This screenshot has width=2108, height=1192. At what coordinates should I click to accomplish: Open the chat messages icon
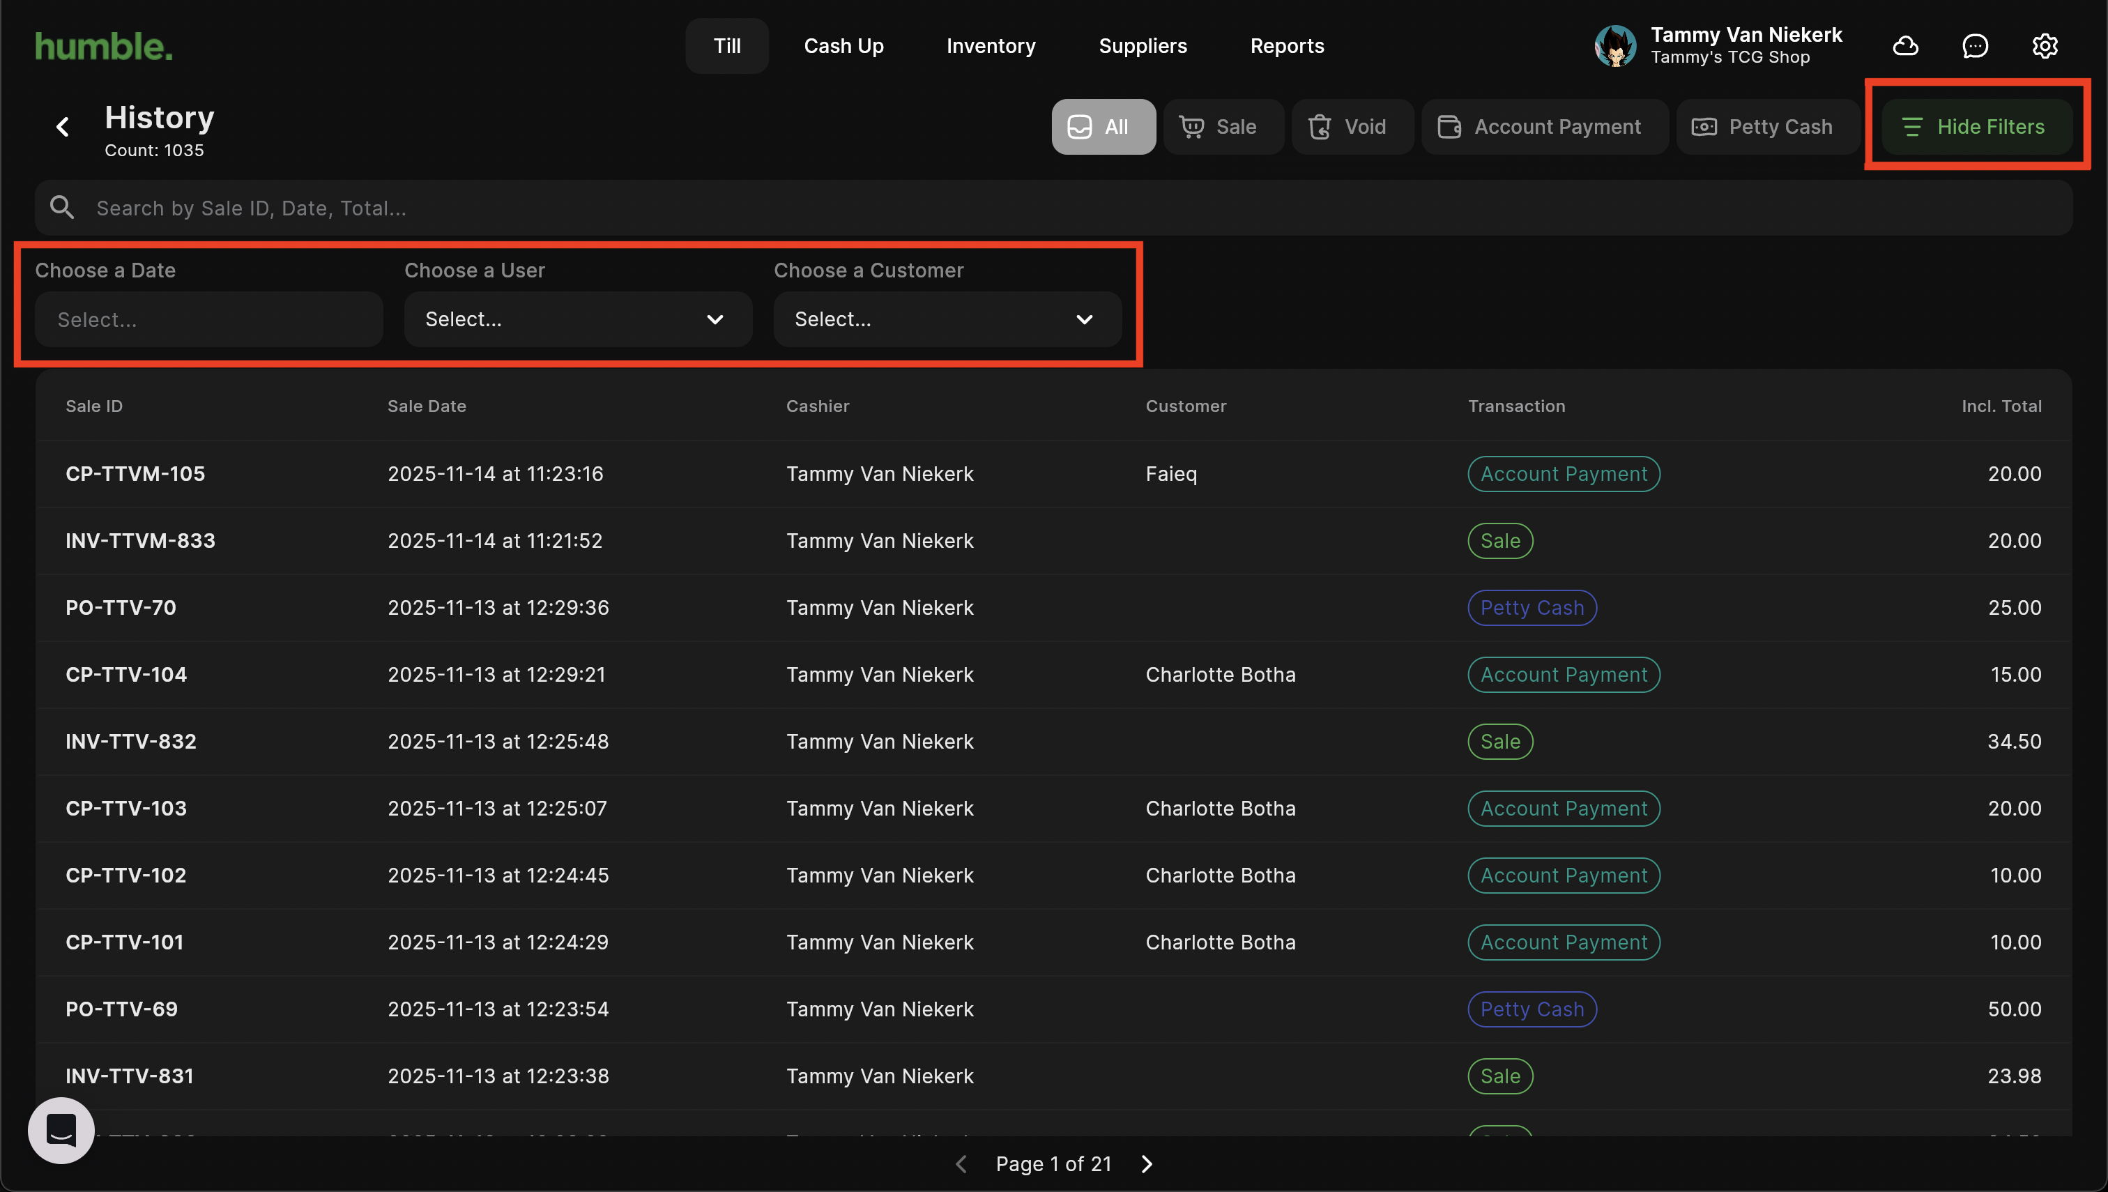coord(1975,46)
